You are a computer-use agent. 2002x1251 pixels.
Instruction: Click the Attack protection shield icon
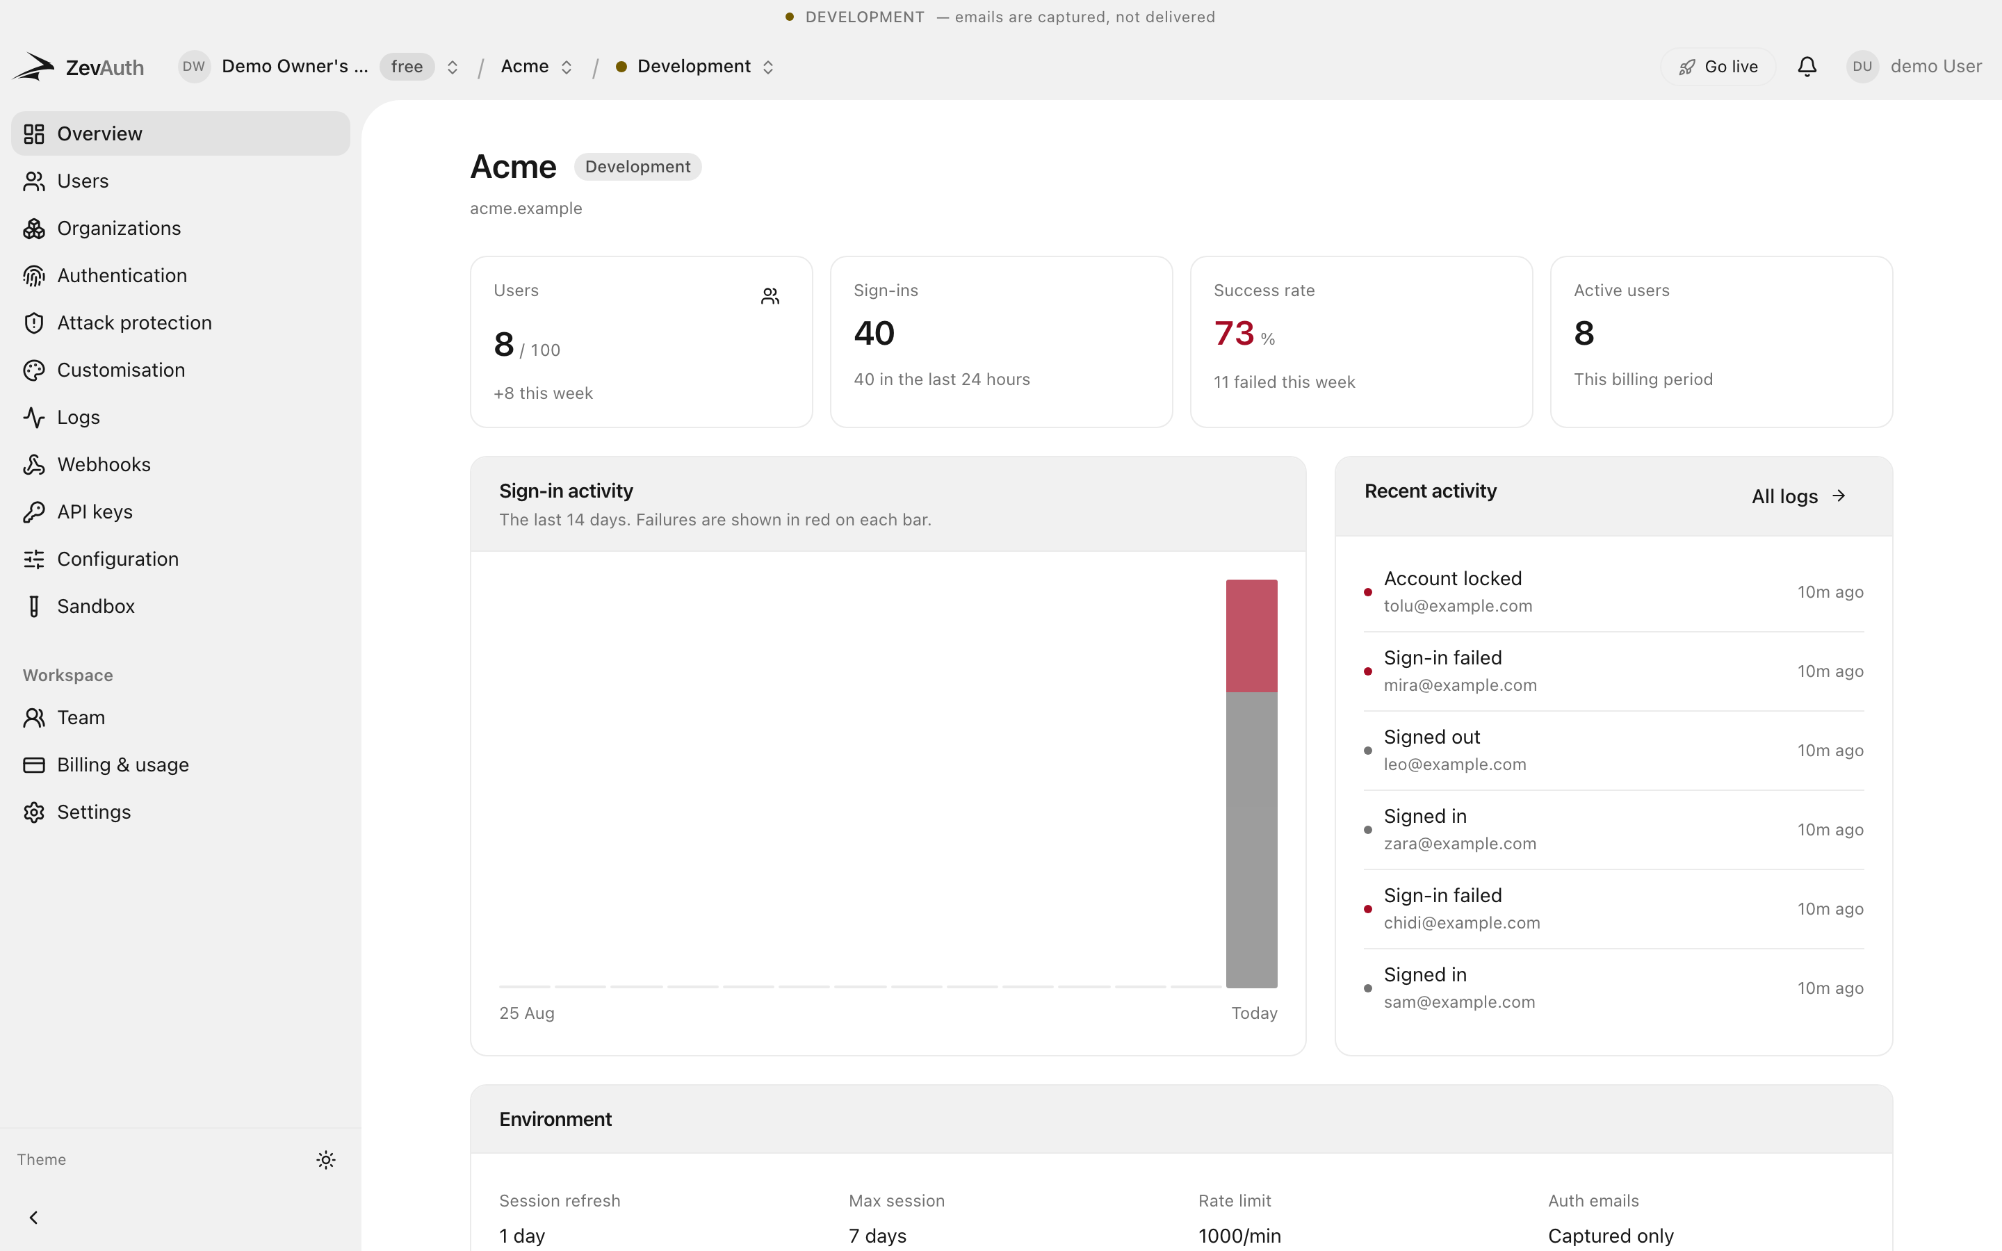click(34, 322)
